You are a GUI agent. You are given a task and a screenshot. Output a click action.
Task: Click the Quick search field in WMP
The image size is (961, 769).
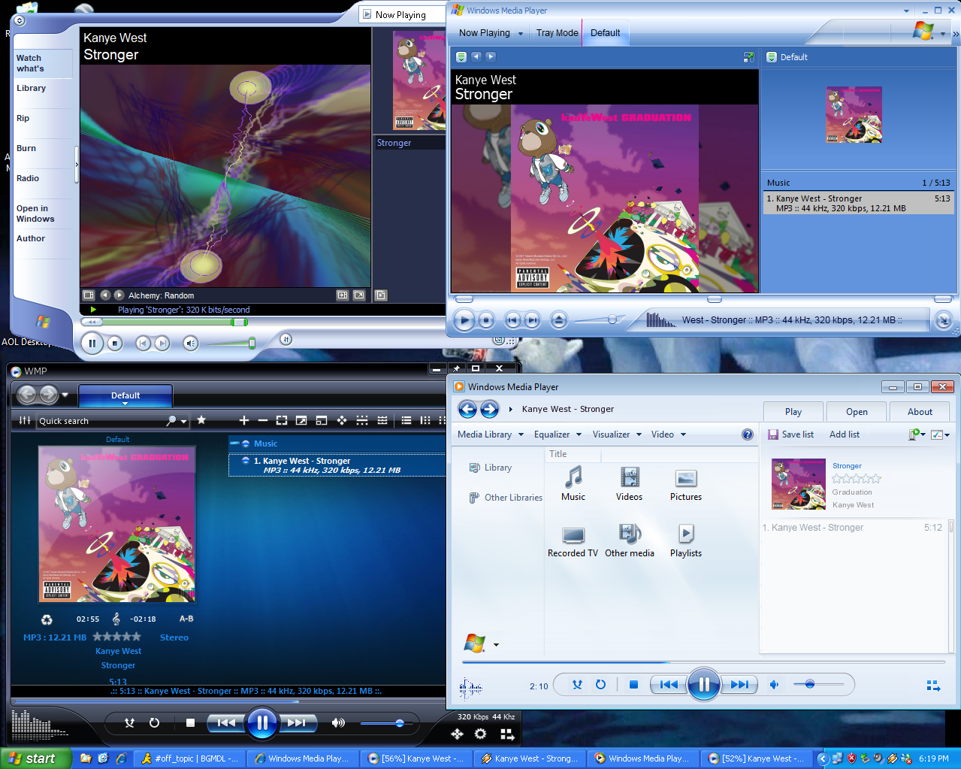(x=101, y=421)
